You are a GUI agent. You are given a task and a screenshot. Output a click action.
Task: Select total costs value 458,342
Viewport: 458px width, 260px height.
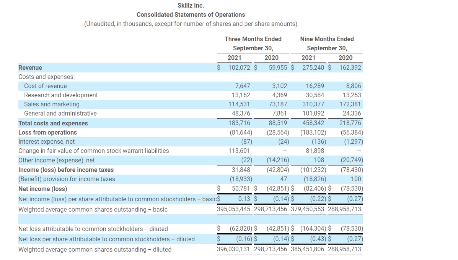tap(313, 123)
